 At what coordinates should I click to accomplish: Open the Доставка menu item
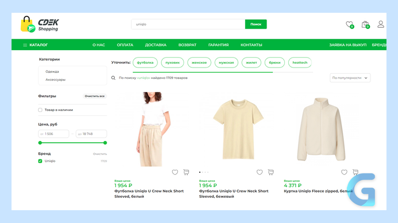156,45
